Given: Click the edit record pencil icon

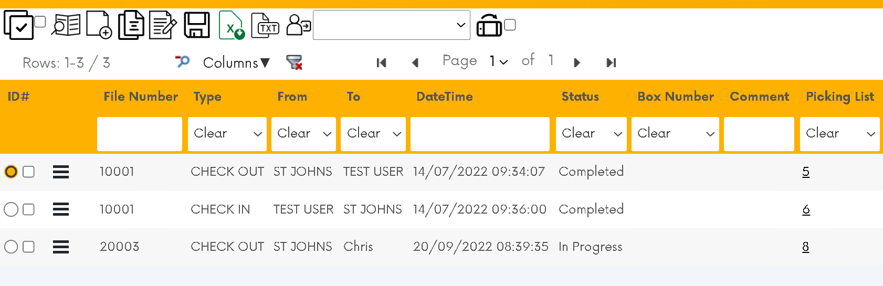Looking at the screenshot, I should tap(163, 26).
